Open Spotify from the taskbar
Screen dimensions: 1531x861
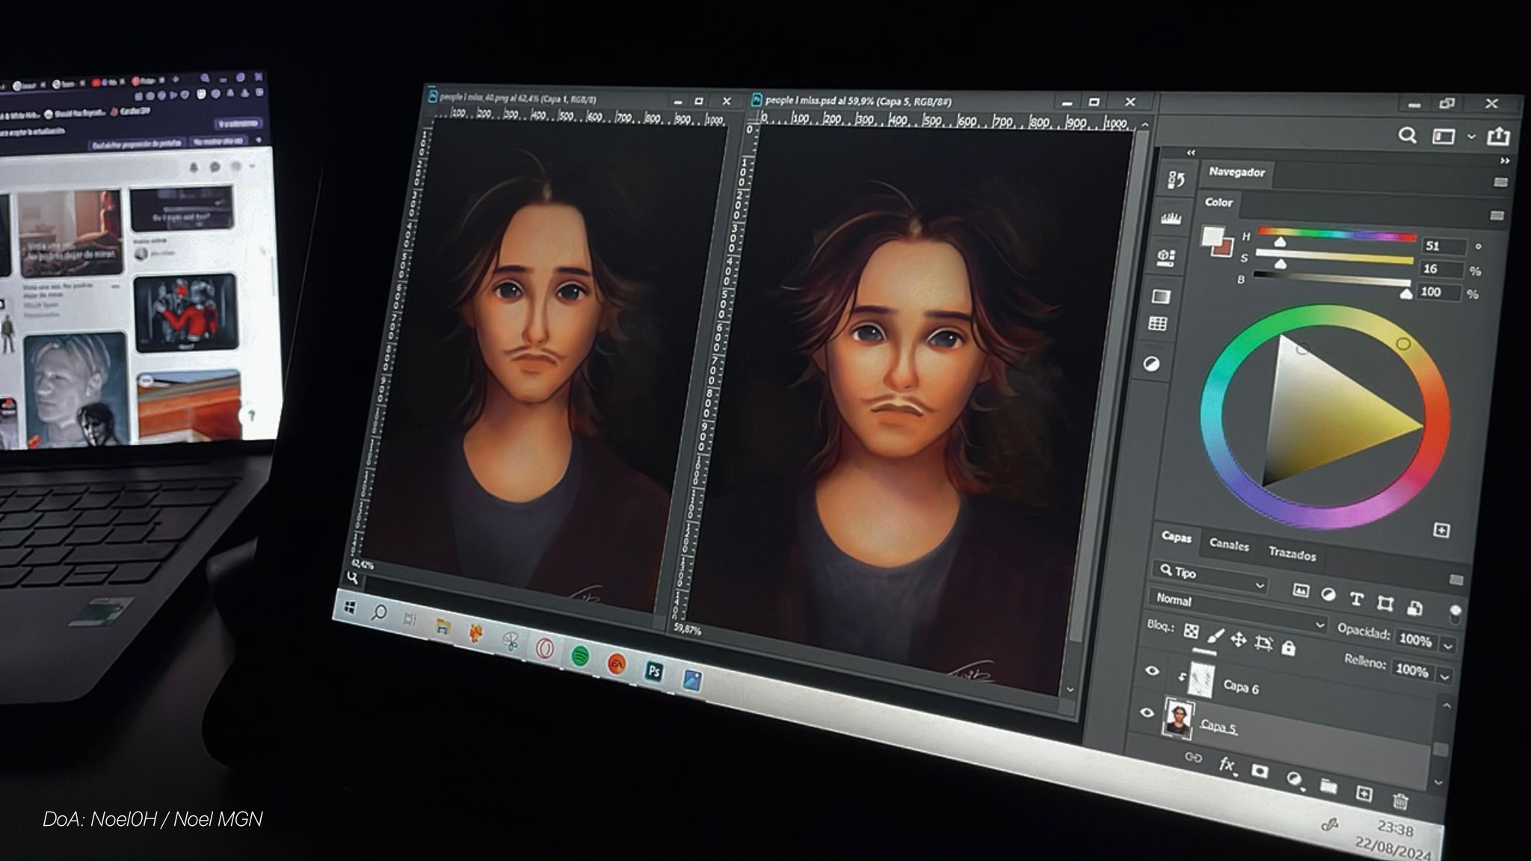[x=579, y=656]
